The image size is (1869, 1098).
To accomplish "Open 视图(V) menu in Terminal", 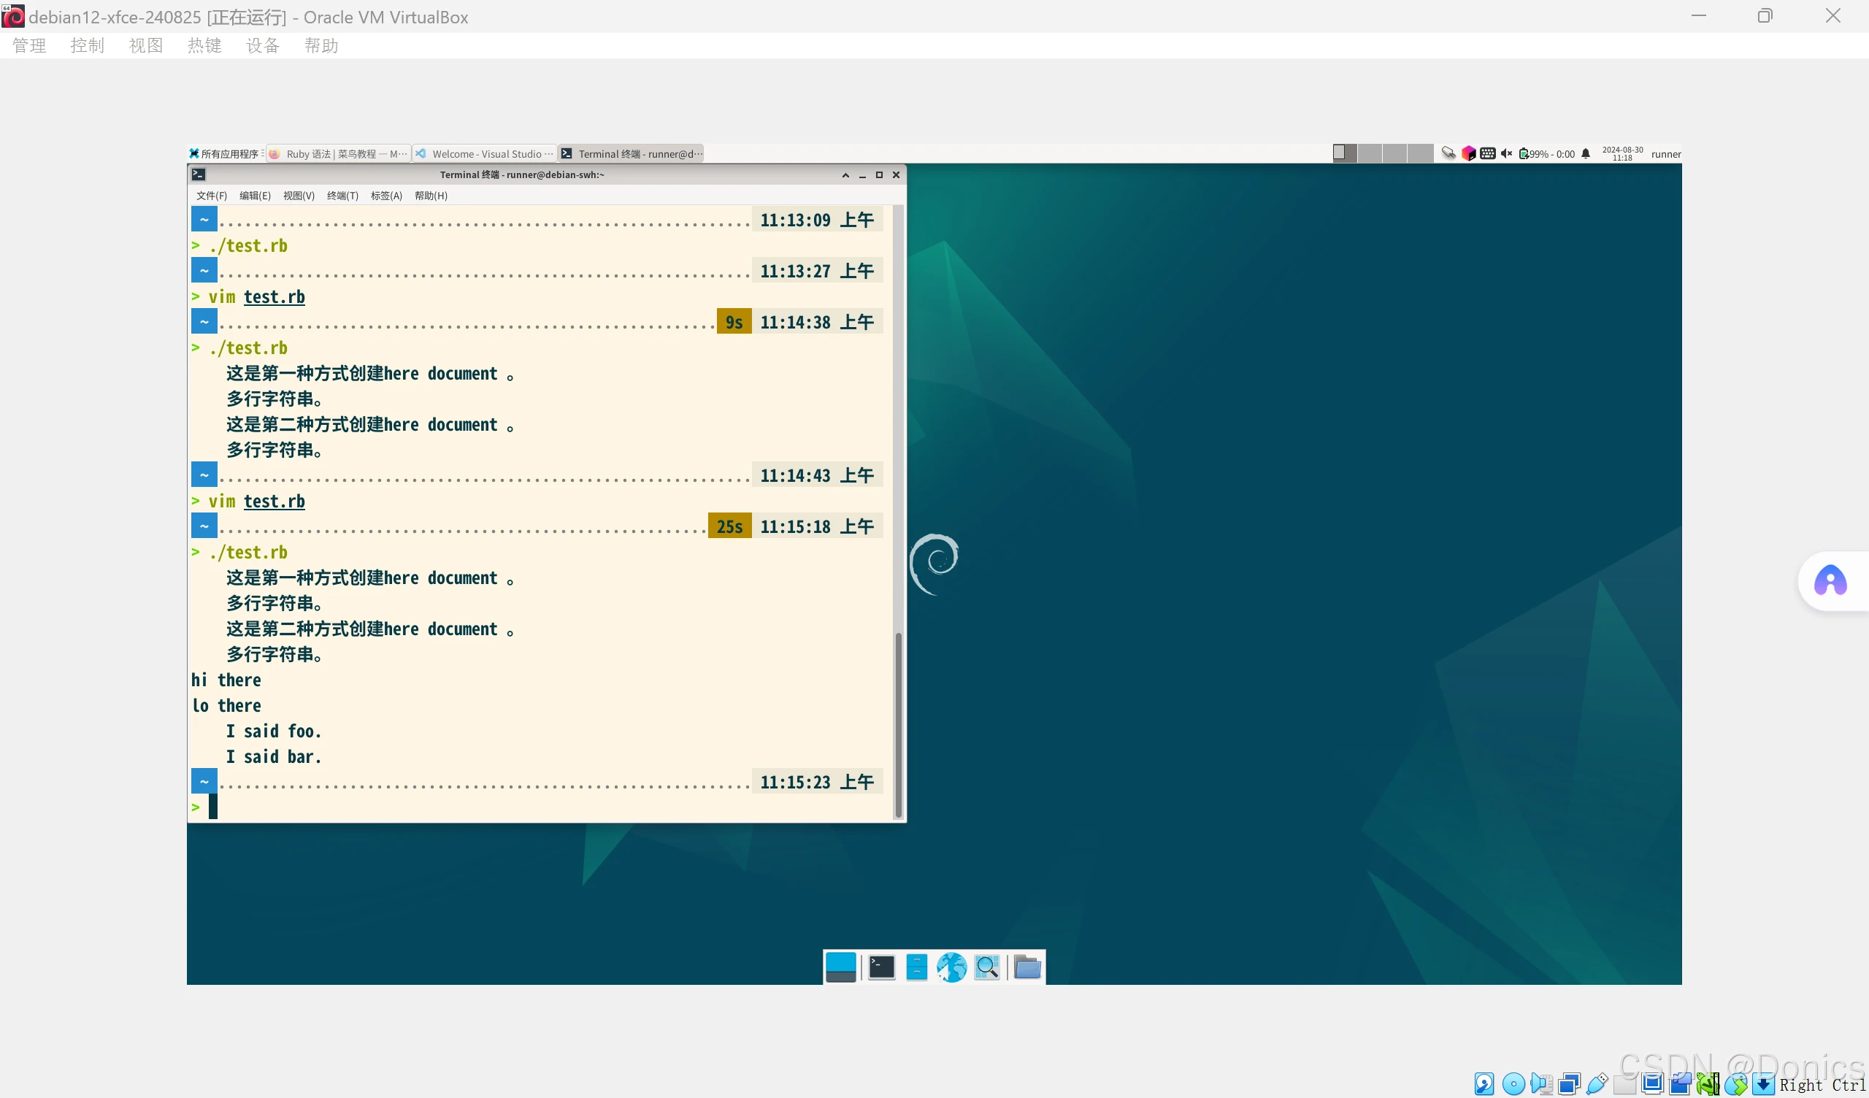I will tap(298, 195).
